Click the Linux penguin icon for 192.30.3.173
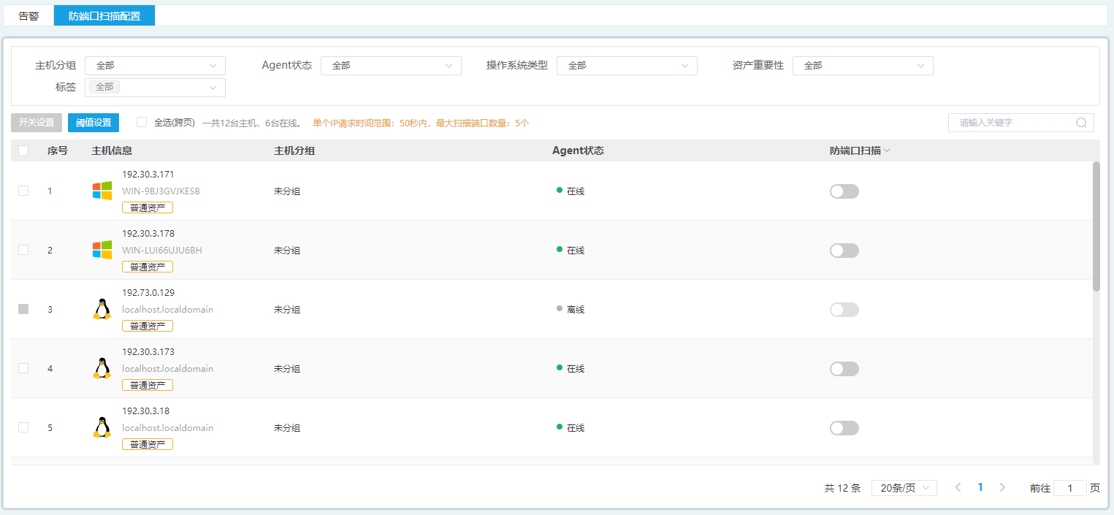 pos(102,368)
